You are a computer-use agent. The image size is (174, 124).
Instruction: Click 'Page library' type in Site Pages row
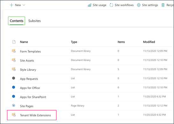(77, 106)
